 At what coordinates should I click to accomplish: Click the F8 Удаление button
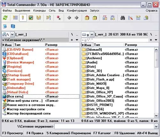click(124, 133)
